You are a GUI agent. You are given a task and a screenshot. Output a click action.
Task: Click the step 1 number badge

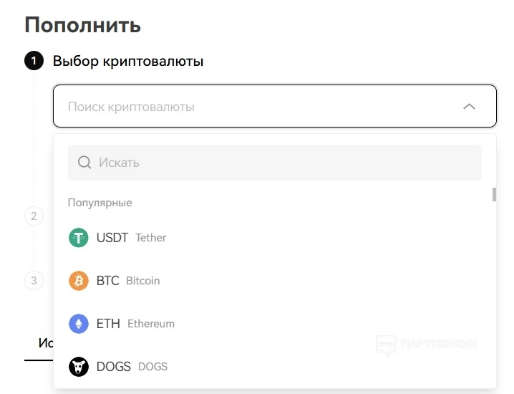tap(34, 61)
